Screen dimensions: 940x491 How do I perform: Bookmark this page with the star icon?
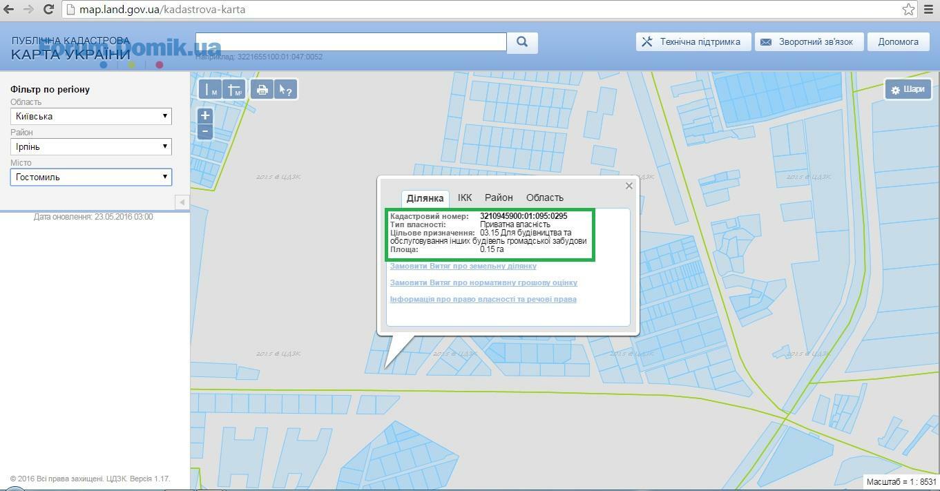[x=908, y=10]
